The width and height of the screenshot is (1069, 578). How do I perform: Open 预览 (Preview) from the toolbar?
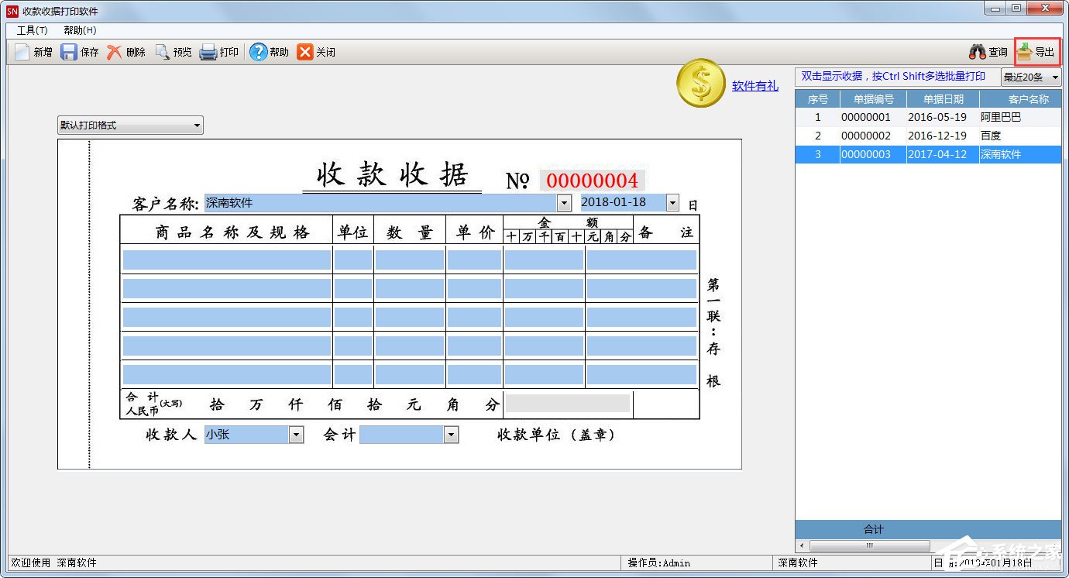click(x=162, y=52)
